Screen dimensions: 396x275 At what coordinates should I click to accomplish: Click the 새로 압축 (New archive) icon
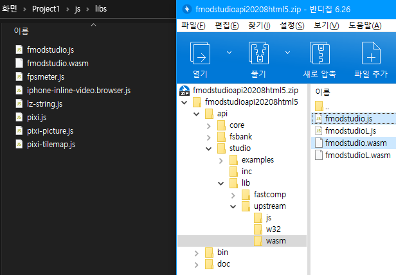(319, 53)
